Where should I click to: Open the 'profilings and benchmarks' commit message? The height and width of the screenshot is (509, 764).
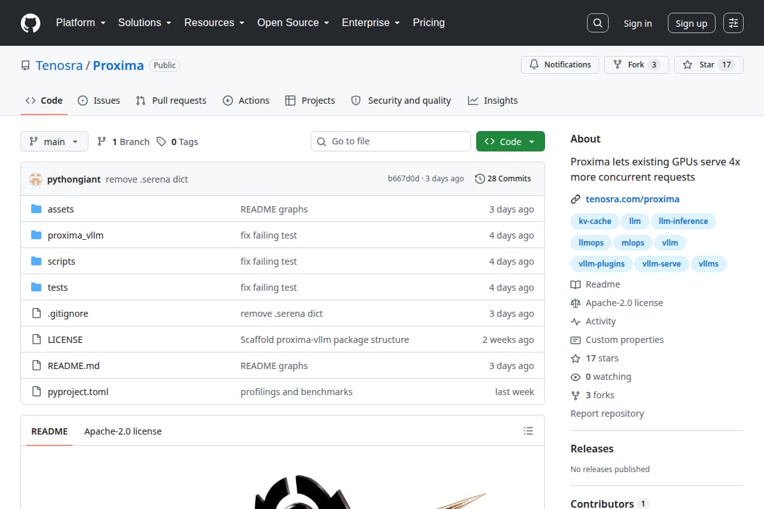pos(297,392)
